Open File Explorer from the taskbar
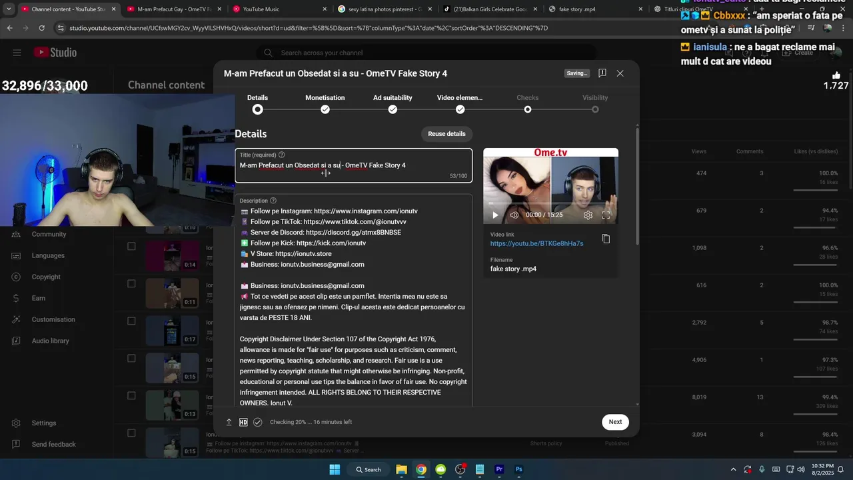 click(401, 469)
